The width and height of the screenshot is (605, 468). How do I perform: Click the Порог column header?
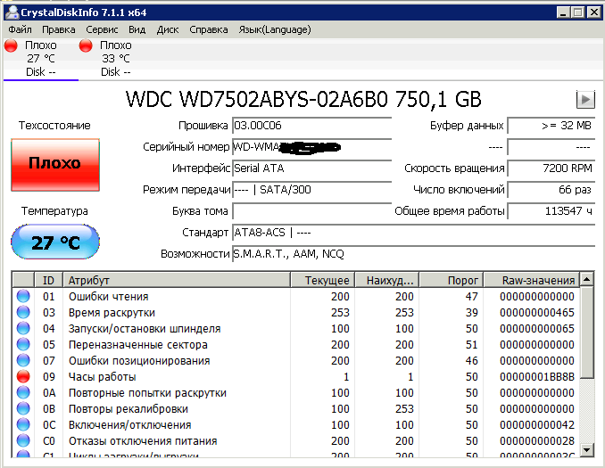click(x=452, y=280)
